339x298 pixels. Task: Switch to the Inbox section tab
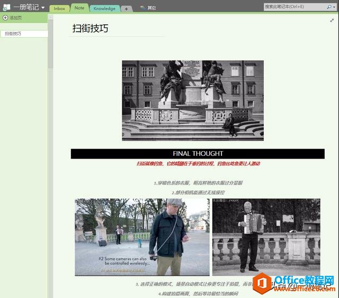[x=59, y=8]
